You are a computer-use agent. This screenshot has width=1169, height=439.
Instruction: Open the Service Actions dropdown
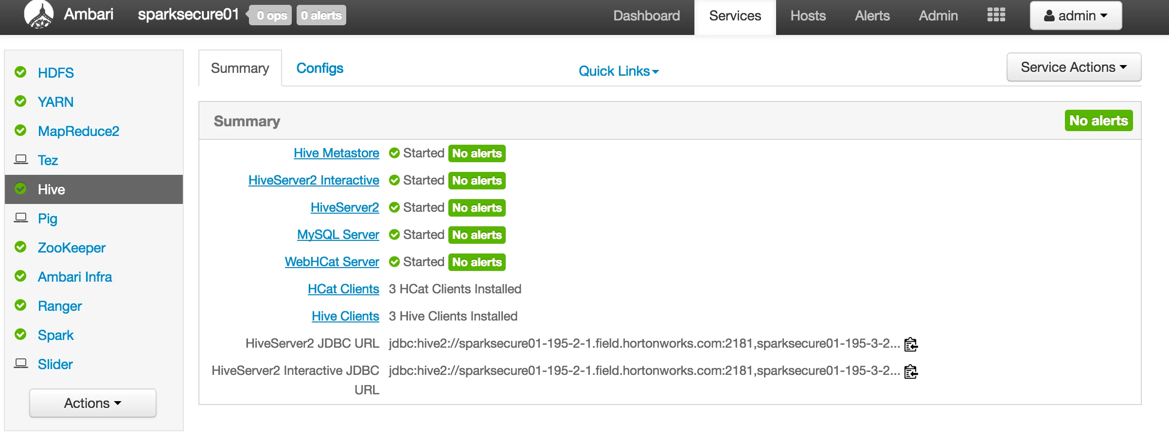pyautogui.click(x=1074, y=67)
